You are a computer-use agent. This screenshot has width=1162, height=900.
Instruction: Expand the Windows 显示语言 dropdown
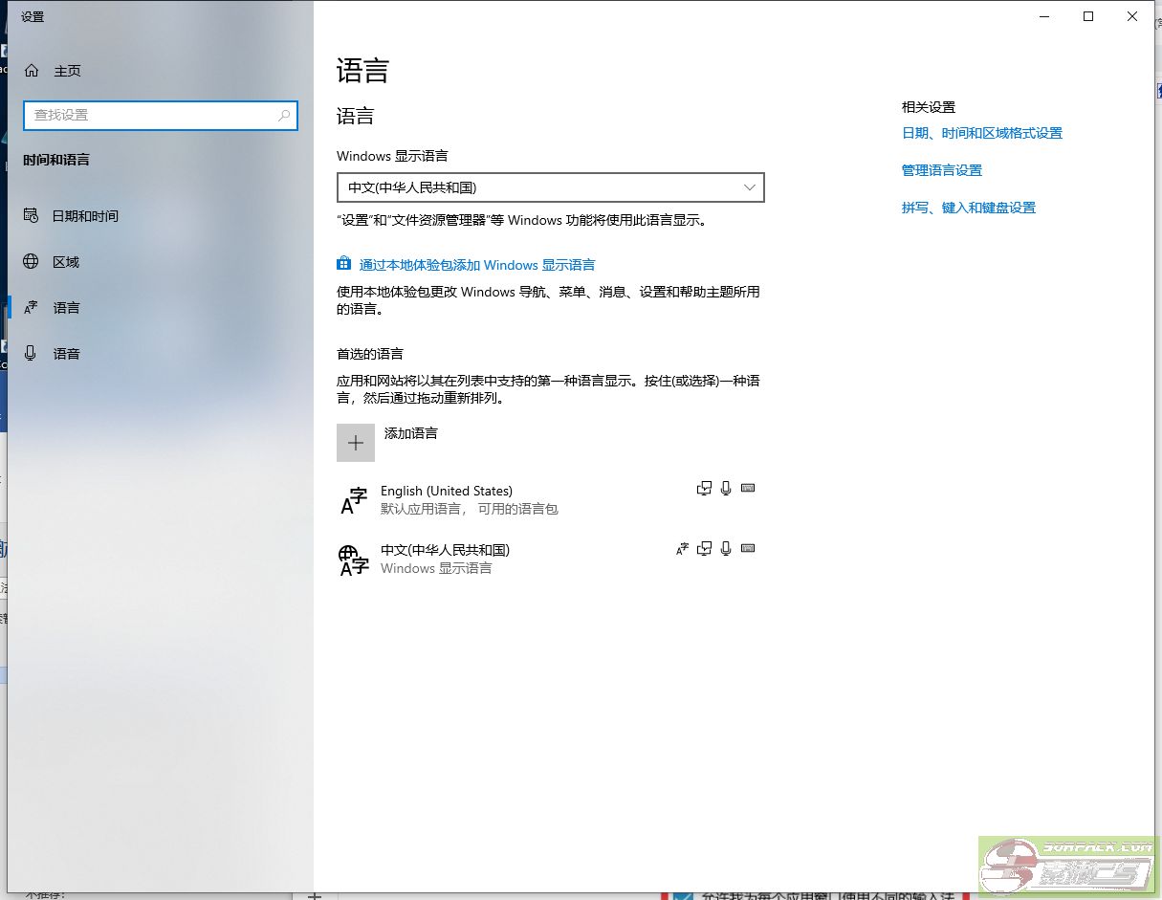point(551,187)
